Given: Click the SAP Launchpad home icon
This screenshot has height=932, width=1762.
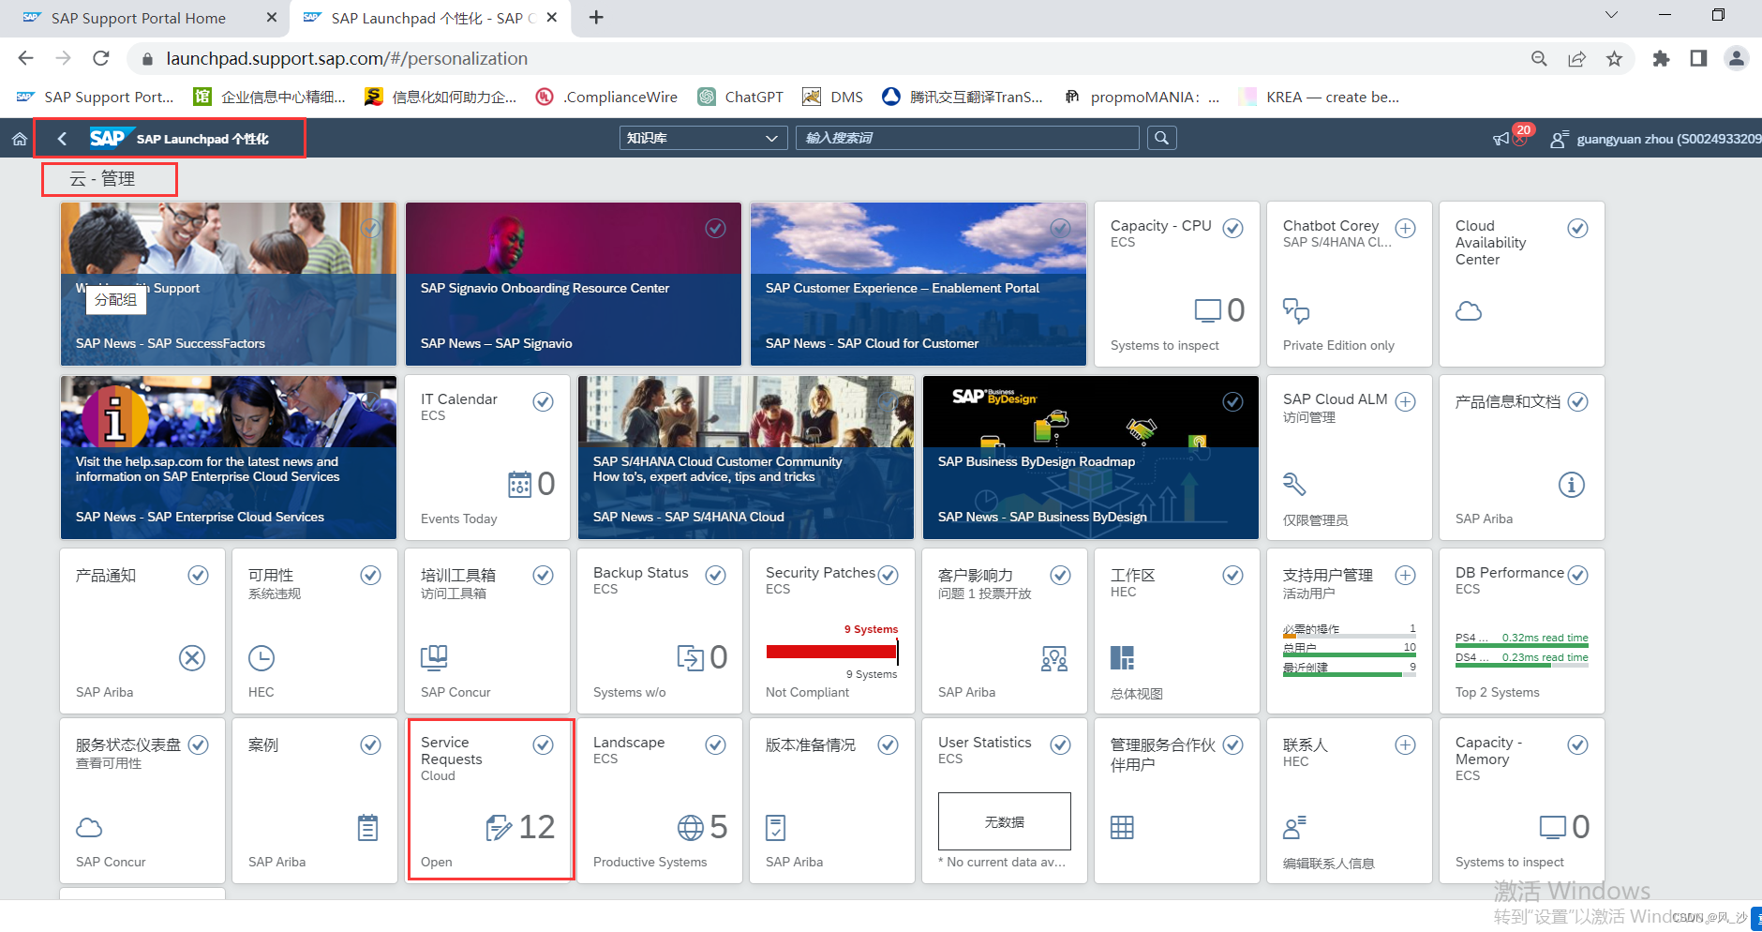Looking at the screenshot, I should (x=19, y=139).
